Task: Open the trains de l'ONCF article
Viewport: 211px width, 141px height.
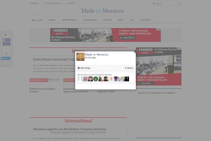Action: (x=106, y=92)
